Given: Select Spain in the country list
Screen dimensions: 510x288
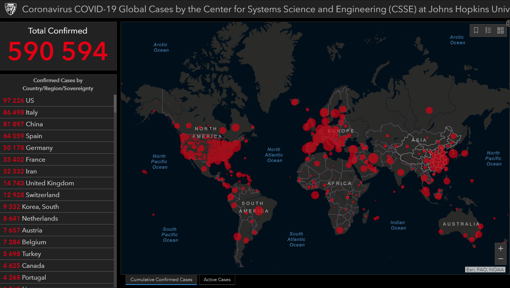Looking at the screenshot, I should [x=57, y=136].
